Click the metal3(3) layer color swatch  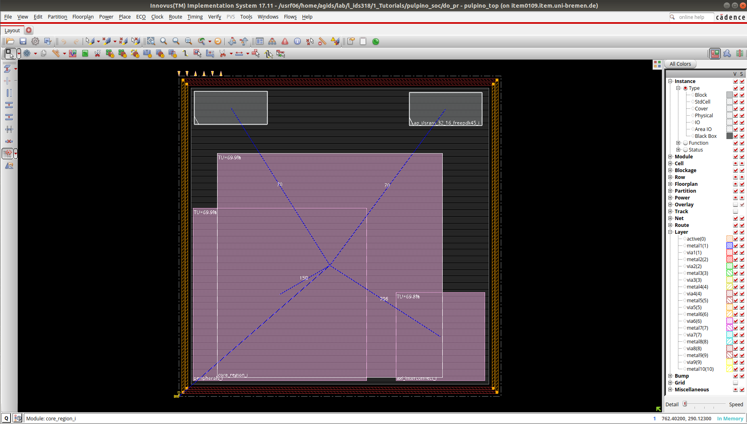coord(729,273)
